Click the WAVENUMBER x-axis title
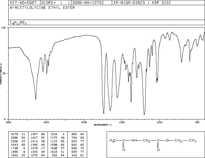The width and height of the screenshot is (205, 158). coord(103,125)
